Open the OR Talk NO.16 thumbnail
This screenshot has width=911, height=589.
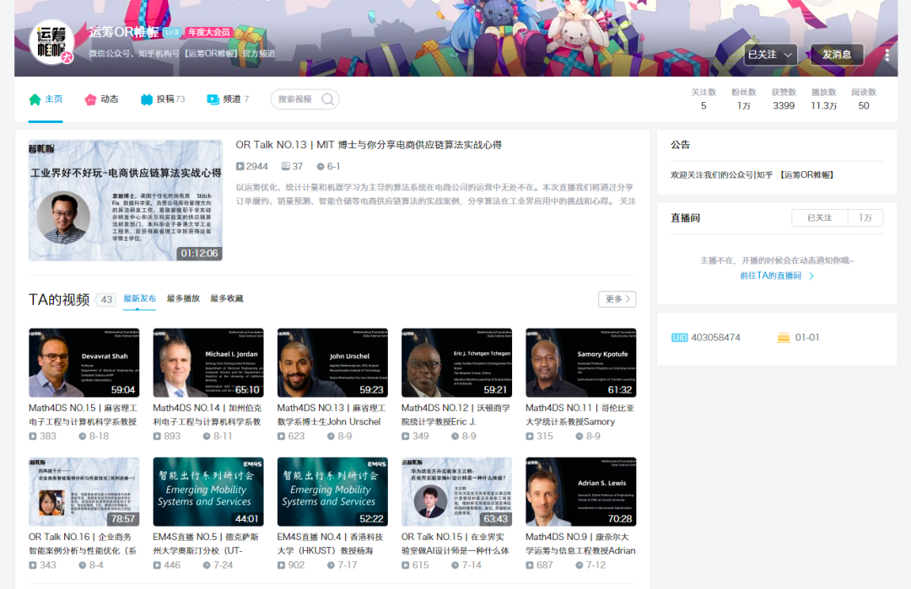tap(84, 491)
